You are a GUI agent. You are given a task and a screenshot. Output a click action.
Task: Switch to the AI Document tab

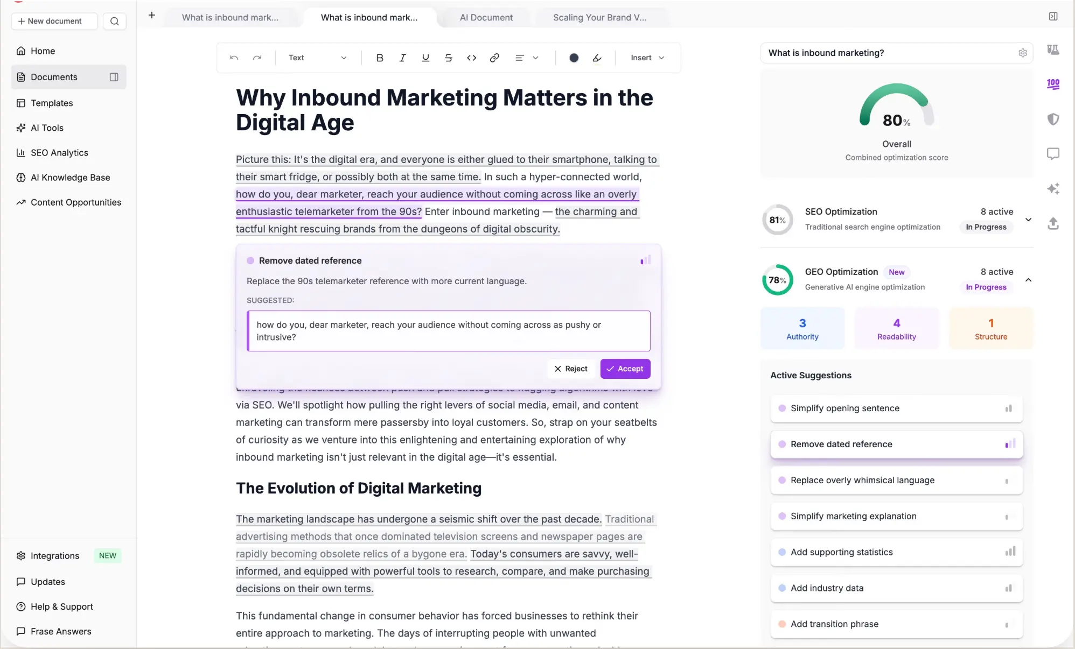tap(486, 17)
